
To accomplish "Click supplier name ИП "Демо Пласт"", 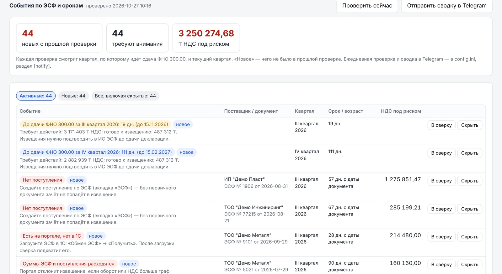I will 244,179.
